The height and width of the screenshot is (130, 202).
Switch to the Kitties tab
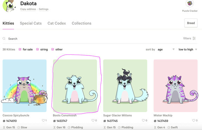click(x=8, y=23)
